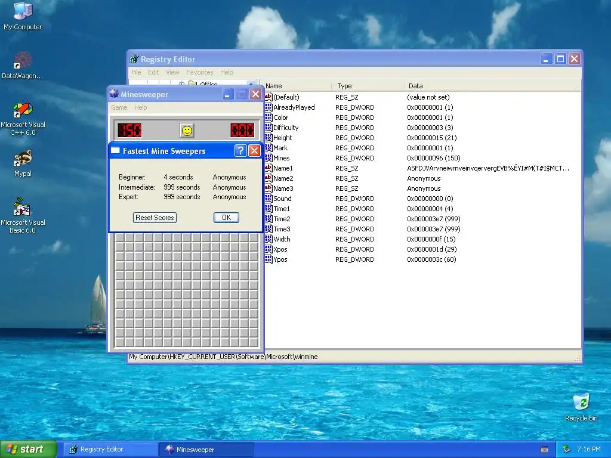This screenshot has height=458, width=611.
Task: Open the Help menu in Minesweeper
Action: [140, 107]
